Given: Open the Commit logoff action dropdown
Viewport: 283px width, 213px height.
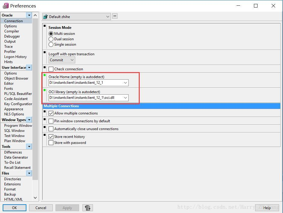Looking at the screenshot, I should 62,60.
